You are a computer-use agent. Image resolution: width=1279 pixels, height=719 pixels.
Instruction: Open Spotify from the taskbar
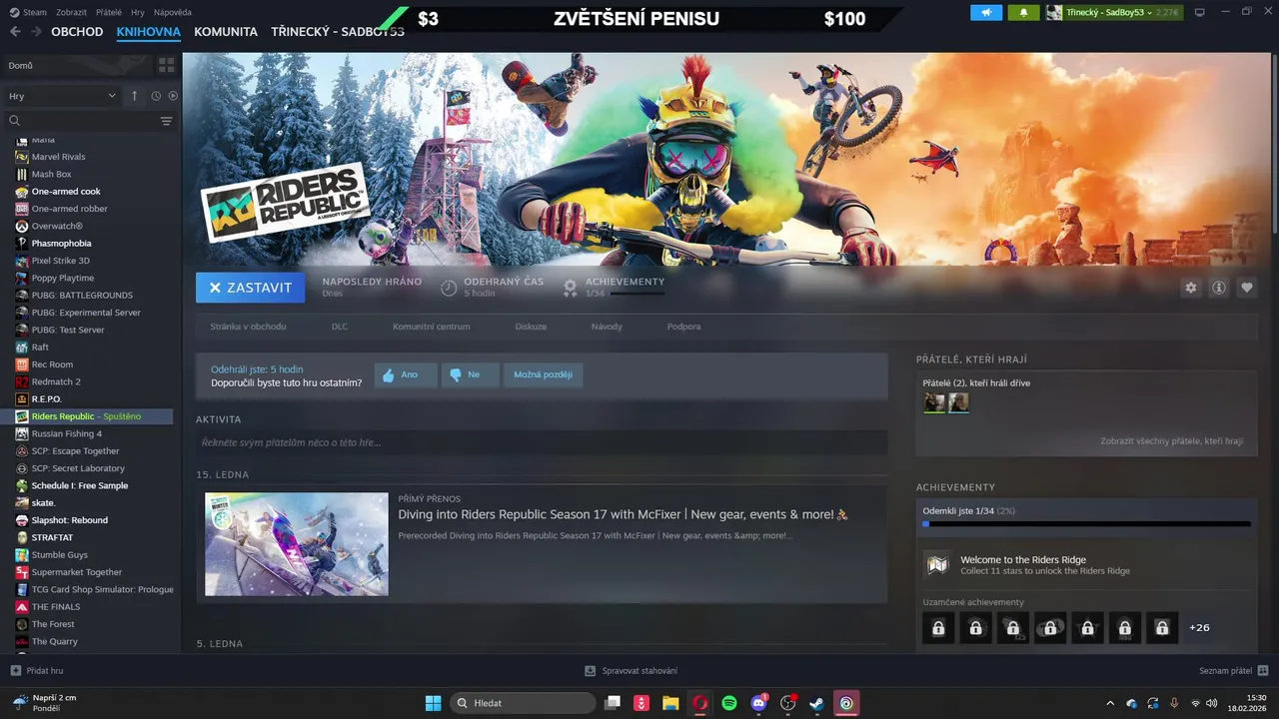(x=729, y=703)
